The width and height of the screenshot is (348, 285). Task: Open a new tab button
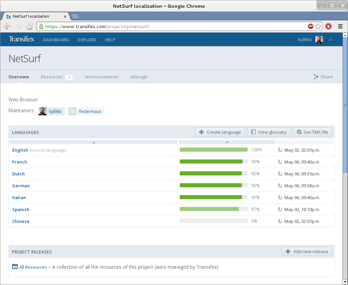[x=75, y=16]
